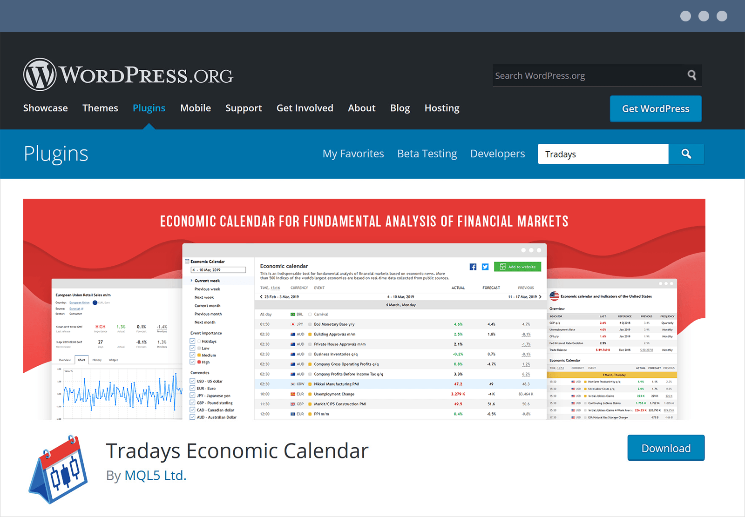The width and height of the screenshot is (745, 517).
Task: Switch to the Chart tab in the Retail Sales widget
Action: click(81, 360)
